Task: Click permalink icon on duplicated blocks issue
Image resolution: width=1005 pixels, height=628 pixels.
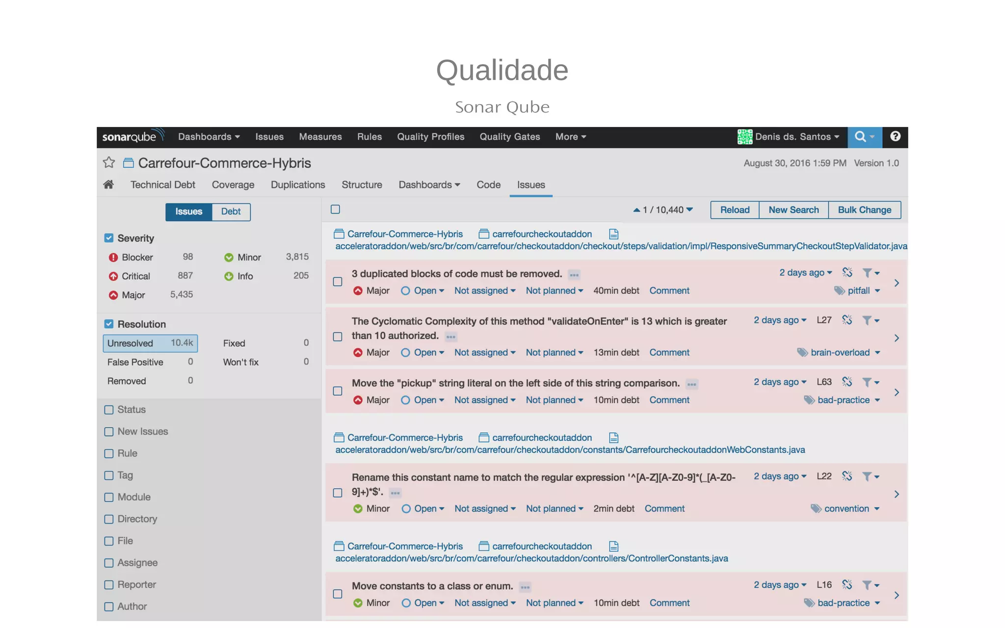Action: pos(847,272)
